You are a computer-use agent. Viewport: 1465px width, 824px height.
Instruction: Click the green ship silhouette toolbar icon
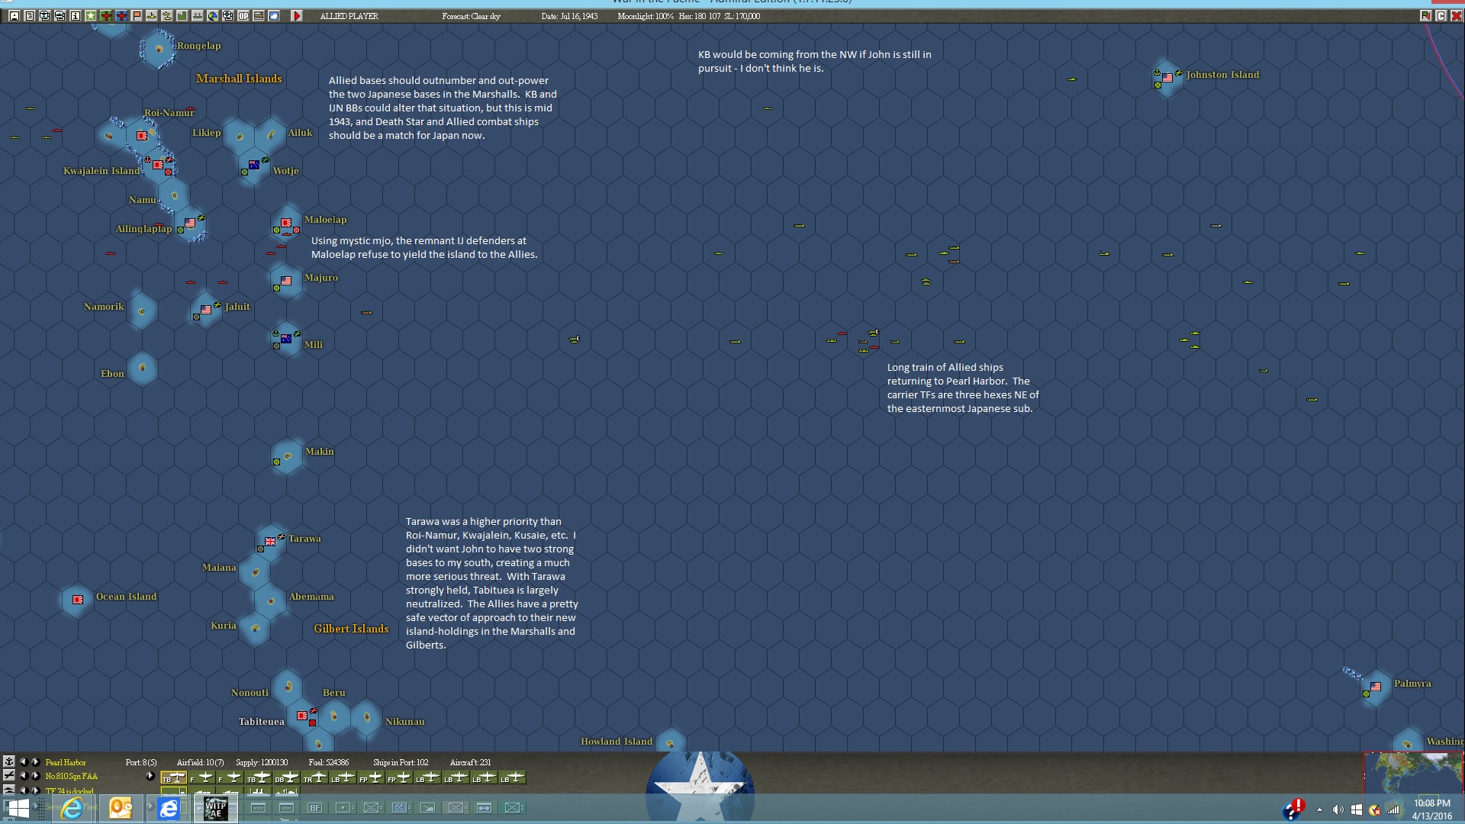(x=198, y=16)
